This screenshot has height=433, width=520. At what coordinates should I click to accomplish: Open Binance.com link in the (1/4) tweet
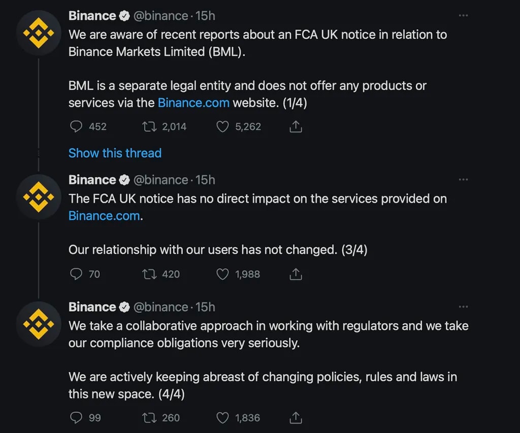(x=193, y=102)
